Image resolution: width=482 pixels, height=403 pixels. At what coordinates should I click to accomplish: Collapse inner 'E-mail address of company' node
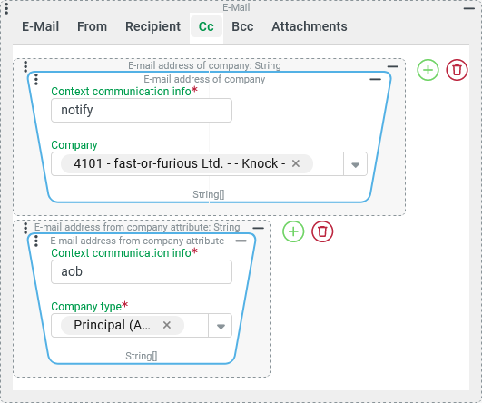(375, 79)
